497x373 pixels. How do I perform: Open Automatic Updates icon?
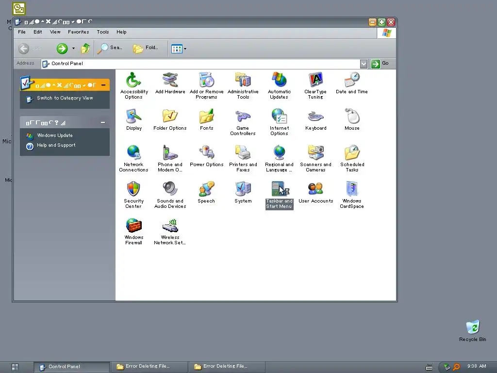pos(279,85)
